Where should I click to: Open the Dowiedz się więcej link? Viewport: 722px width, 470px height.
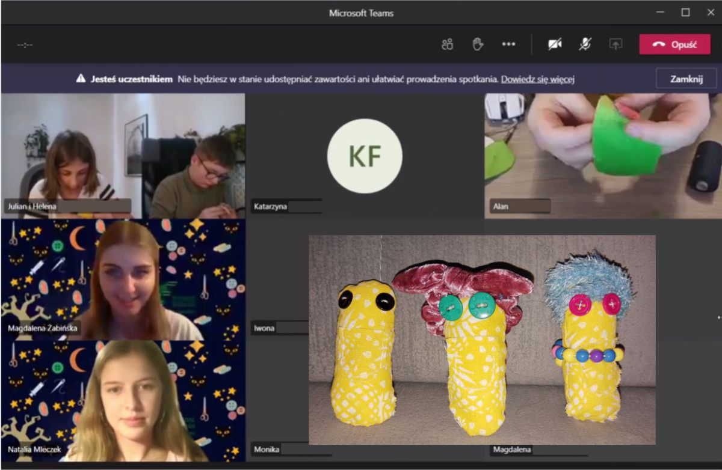pyautogui.click(x=537, y=79)
